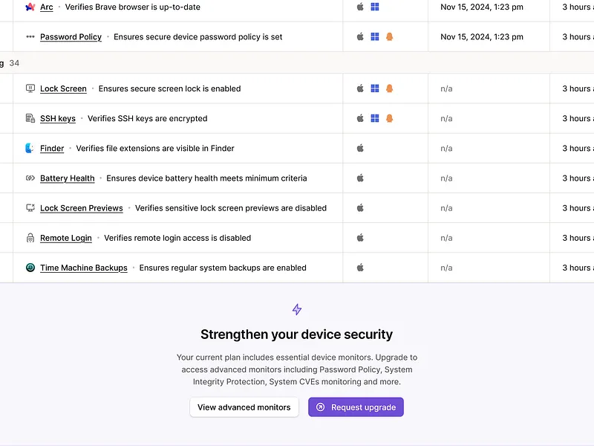Click the Arc browser icon

[x=30, y=7]
